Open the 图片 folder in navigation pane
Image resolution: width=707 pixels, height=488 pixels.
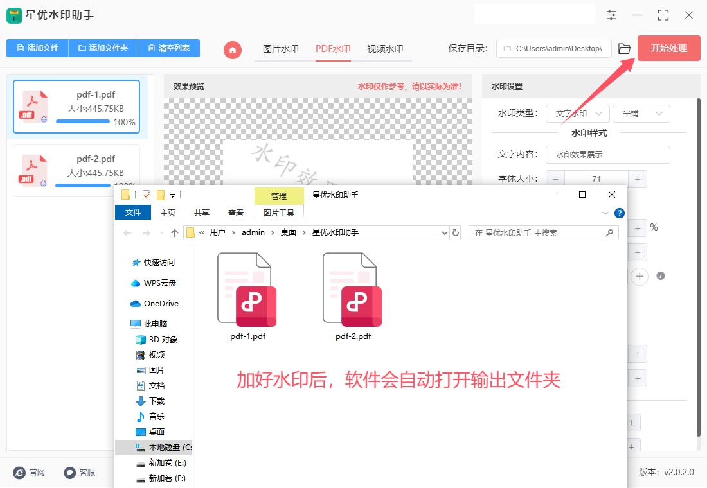click(x=150, y=370)
